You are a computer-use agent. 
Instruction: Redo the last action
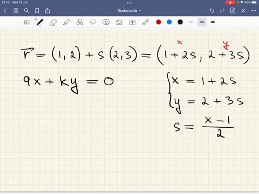222,11
